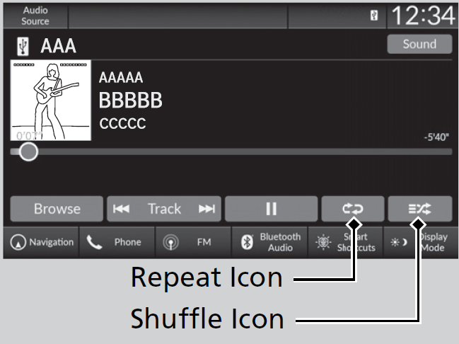This screenshot has height=344, width=459.
Task: Tap the 12:34 clock display
Action: pos(422,16)
